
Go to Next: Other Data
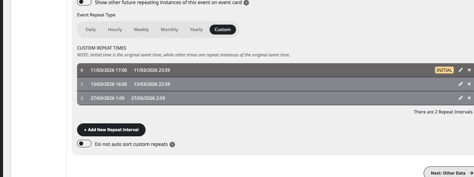pyautogui.click(x=449, y=173)
